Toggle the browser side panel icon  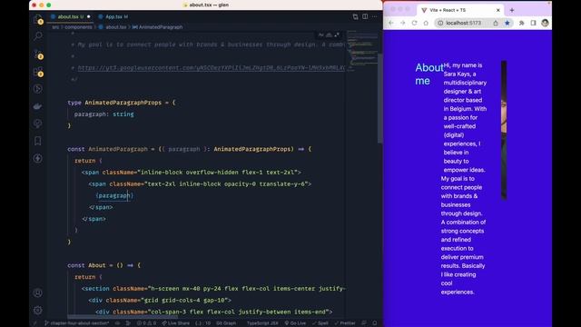click(533, 23)
